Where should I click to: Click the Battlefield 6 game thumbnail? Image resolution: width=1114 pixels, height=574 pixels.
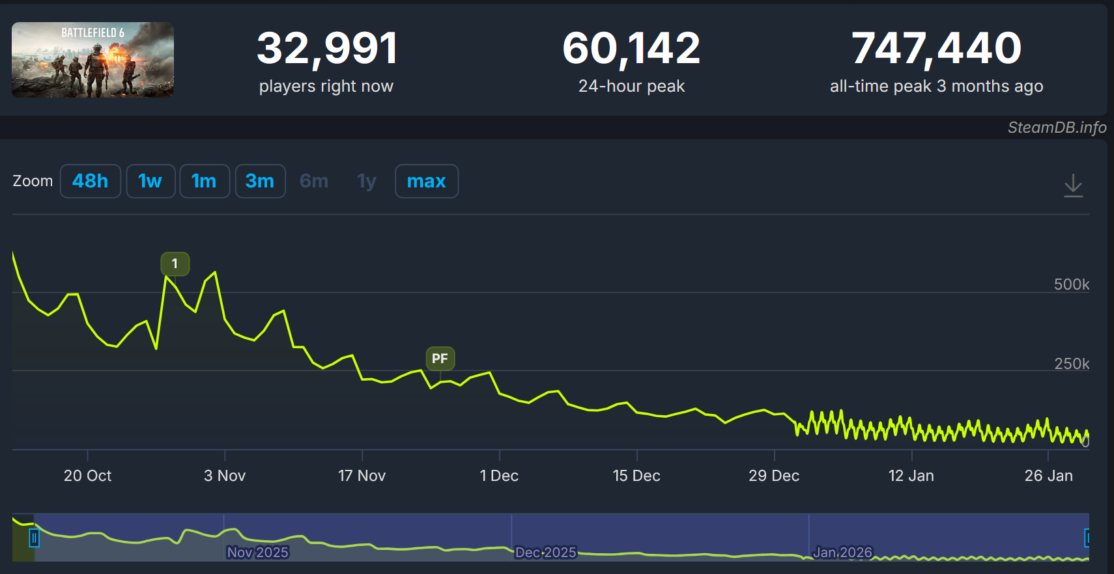click(93, 60)
